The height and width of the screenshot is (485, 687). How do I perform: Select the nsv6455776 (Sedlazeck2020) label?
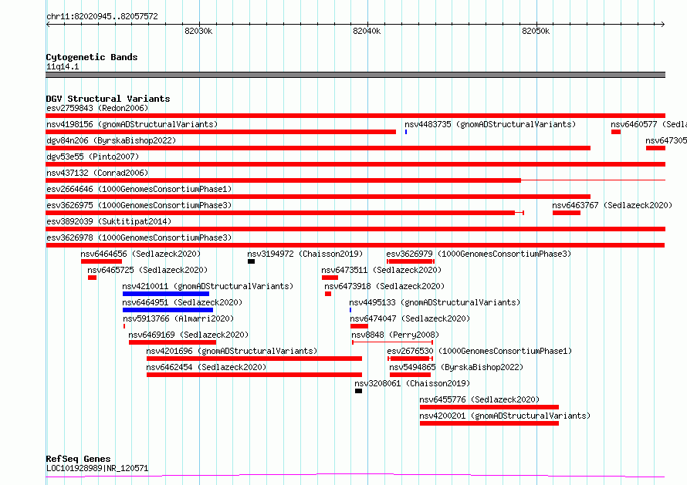click(x=479, y=399)
